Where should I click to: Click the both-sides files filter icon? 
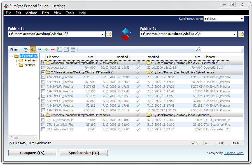(x=73, y=49)
